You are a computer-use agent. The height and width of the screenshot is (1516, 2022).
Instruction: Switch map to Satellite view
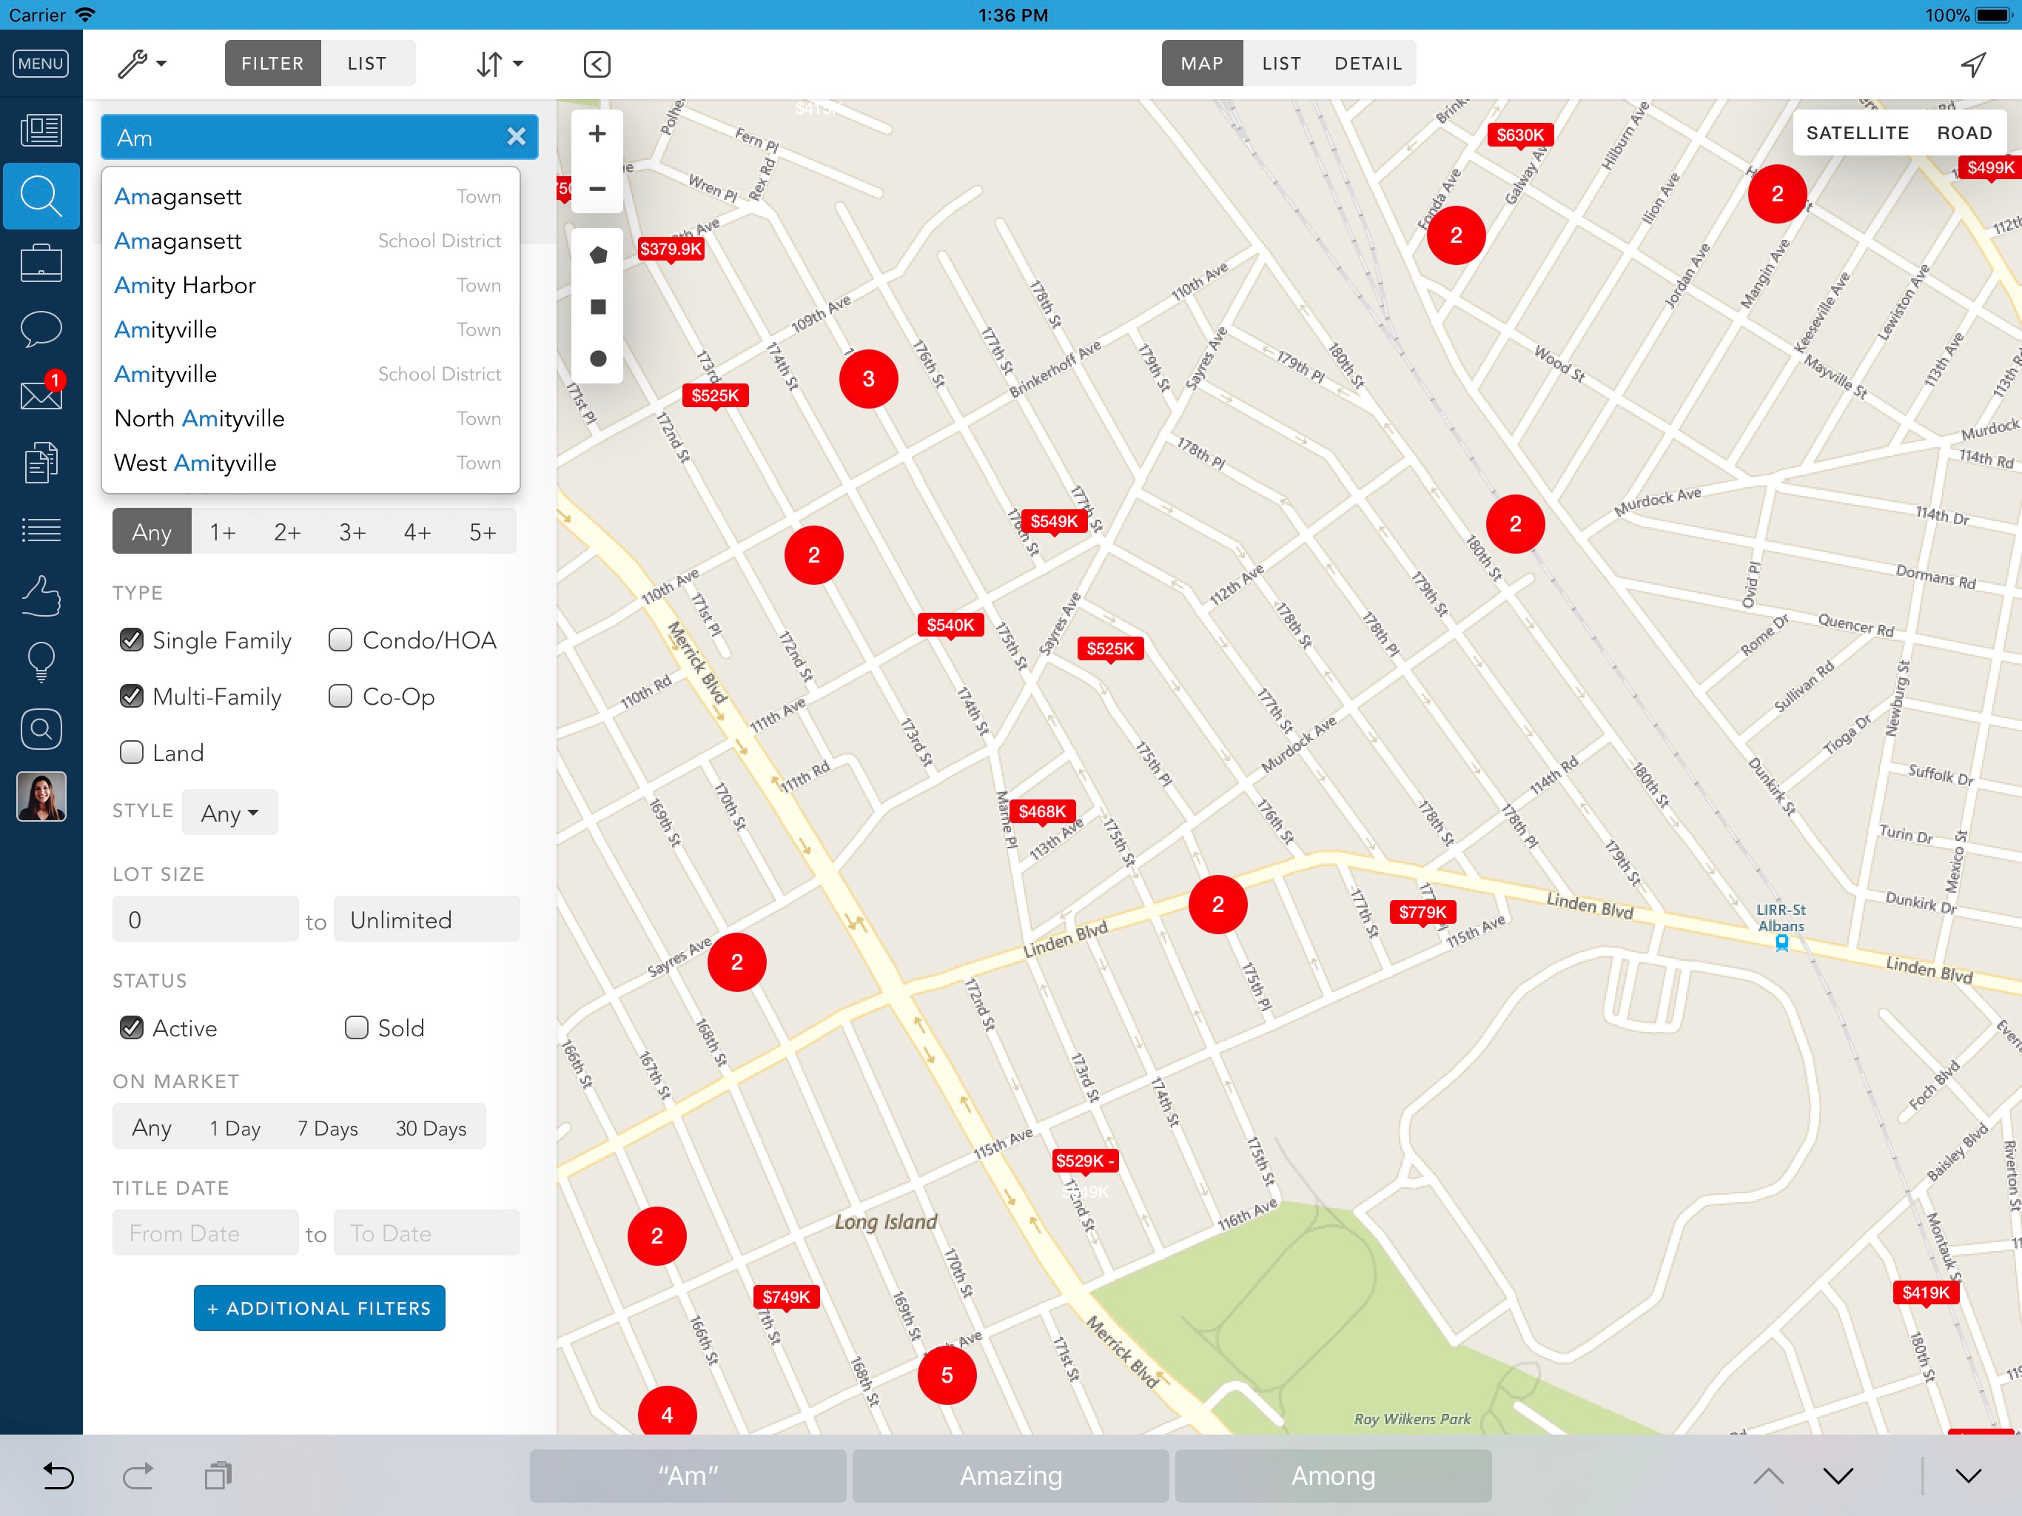pos(1856,133)
